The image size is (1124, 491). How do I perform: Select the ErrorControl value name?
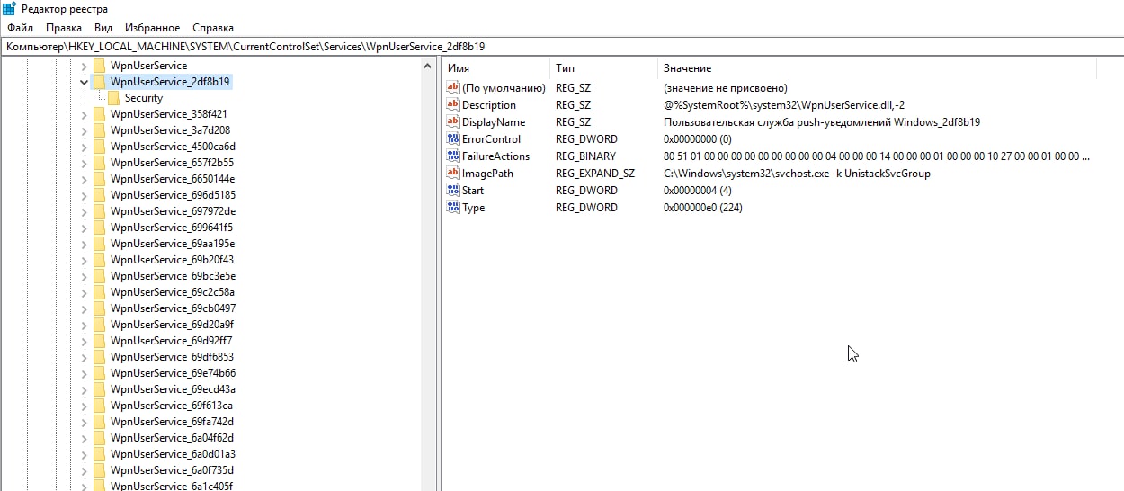tap(491, 139)
